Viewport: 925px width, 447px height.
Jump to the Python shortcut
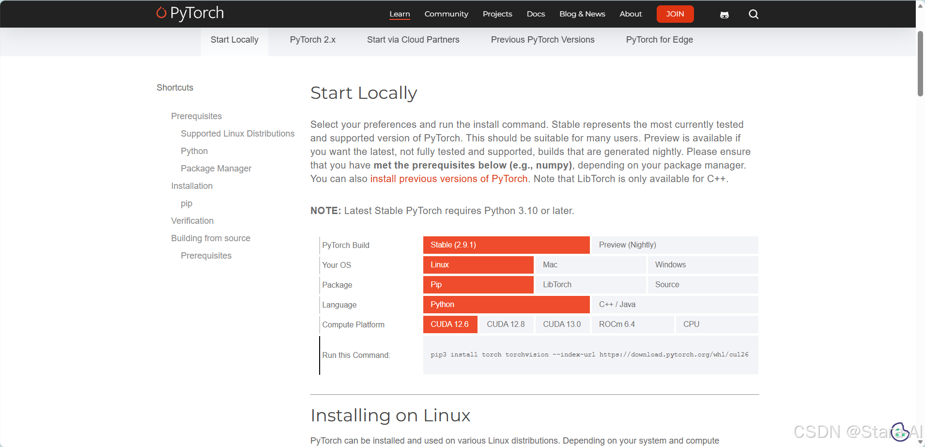194,151
